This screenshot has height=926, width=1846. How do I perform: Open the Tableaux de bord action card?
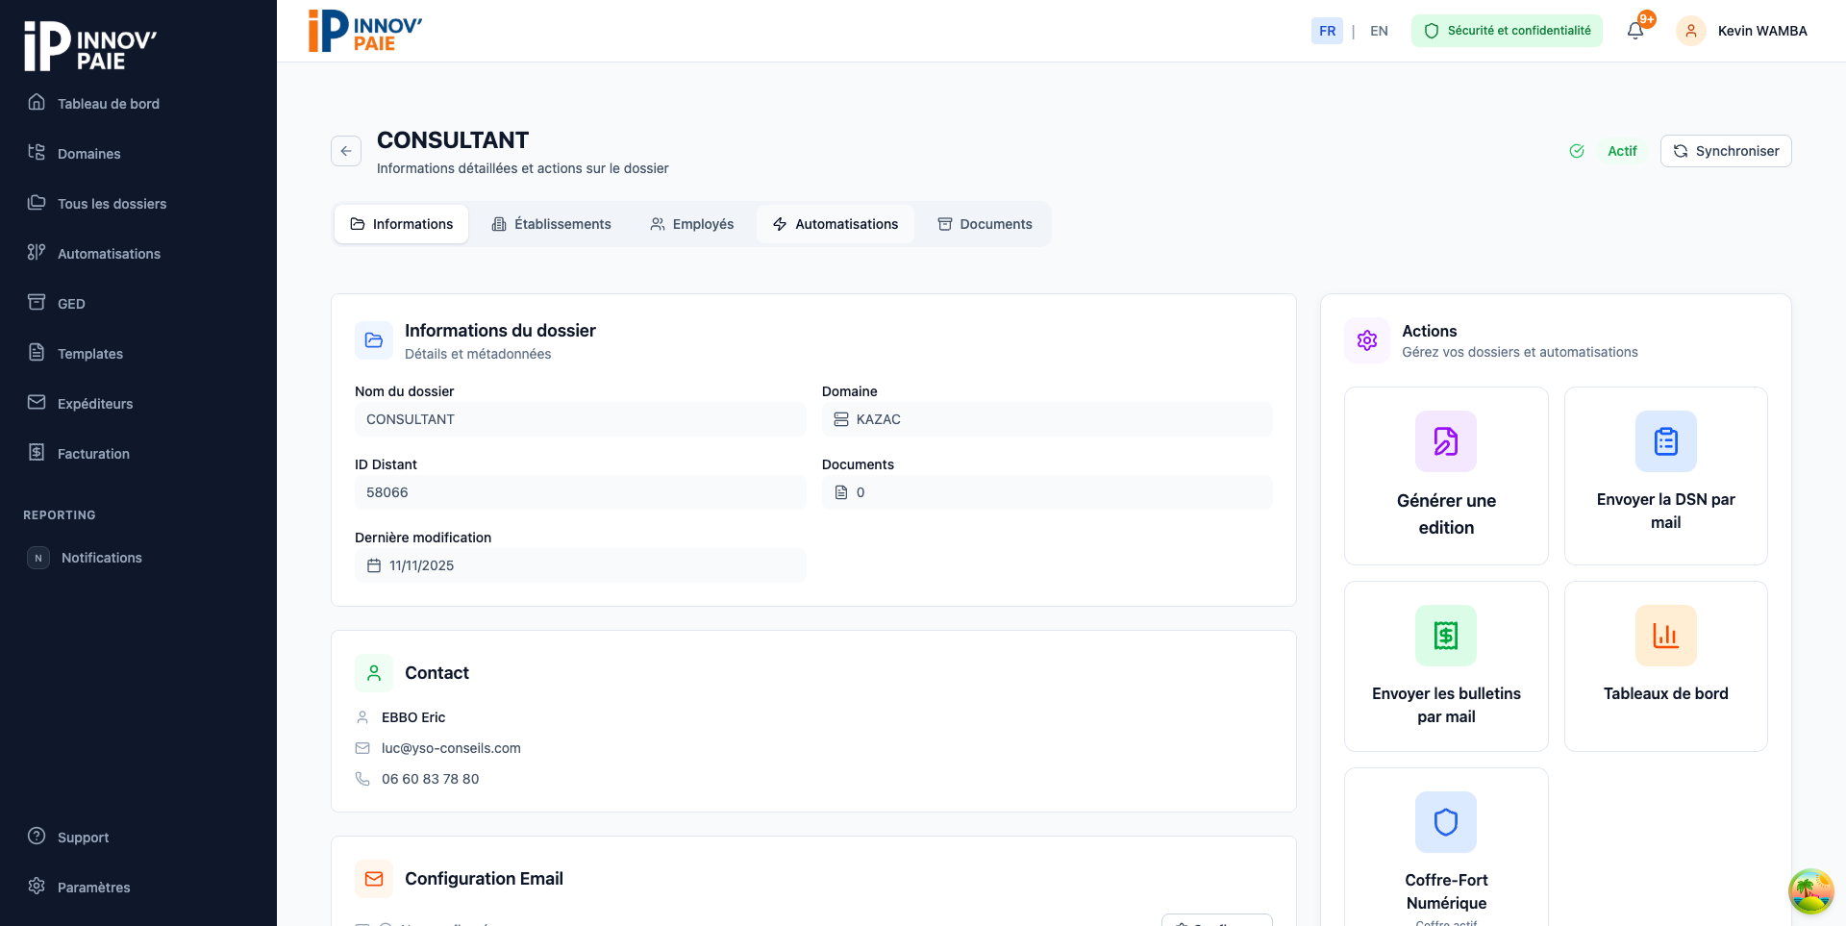1665,666
